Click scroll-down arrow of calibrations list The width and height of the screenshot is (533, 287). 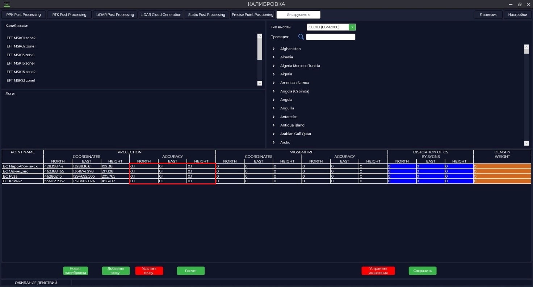click(260, 83)
